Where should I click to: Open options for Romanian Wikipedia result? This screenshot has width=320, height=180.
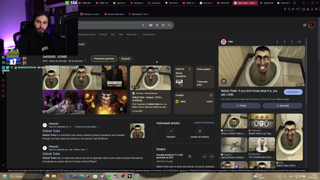[87, 150]
